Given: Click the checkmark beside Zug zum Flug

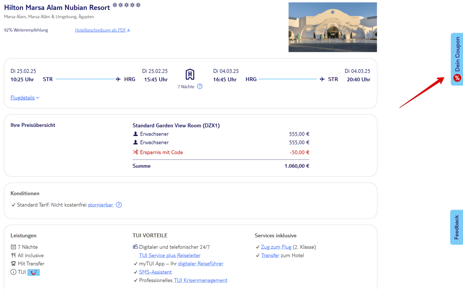Looking at the screenshot, I should [257, 247].
